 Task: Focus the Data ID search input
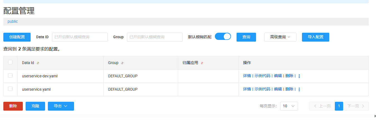[x=80, y=37]
